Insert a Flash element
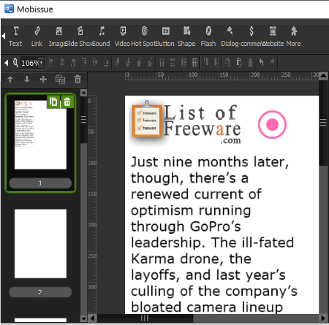Viewport: 329px width, 325px height. (208, 37)
